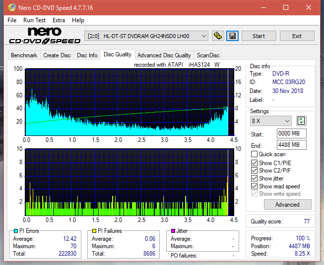The image size is (324, 265).
Task: Click the drive options icon next to drive selector
Action: (x=218, y=36)
